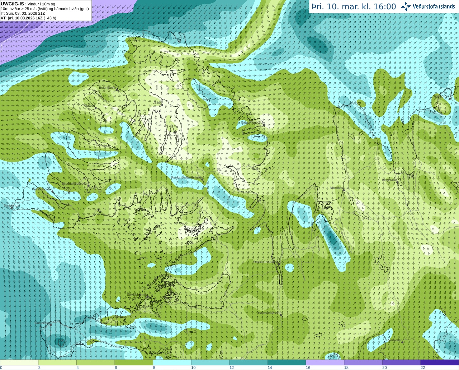Click the gust threshold description line (hvítt/gult)

45,9
